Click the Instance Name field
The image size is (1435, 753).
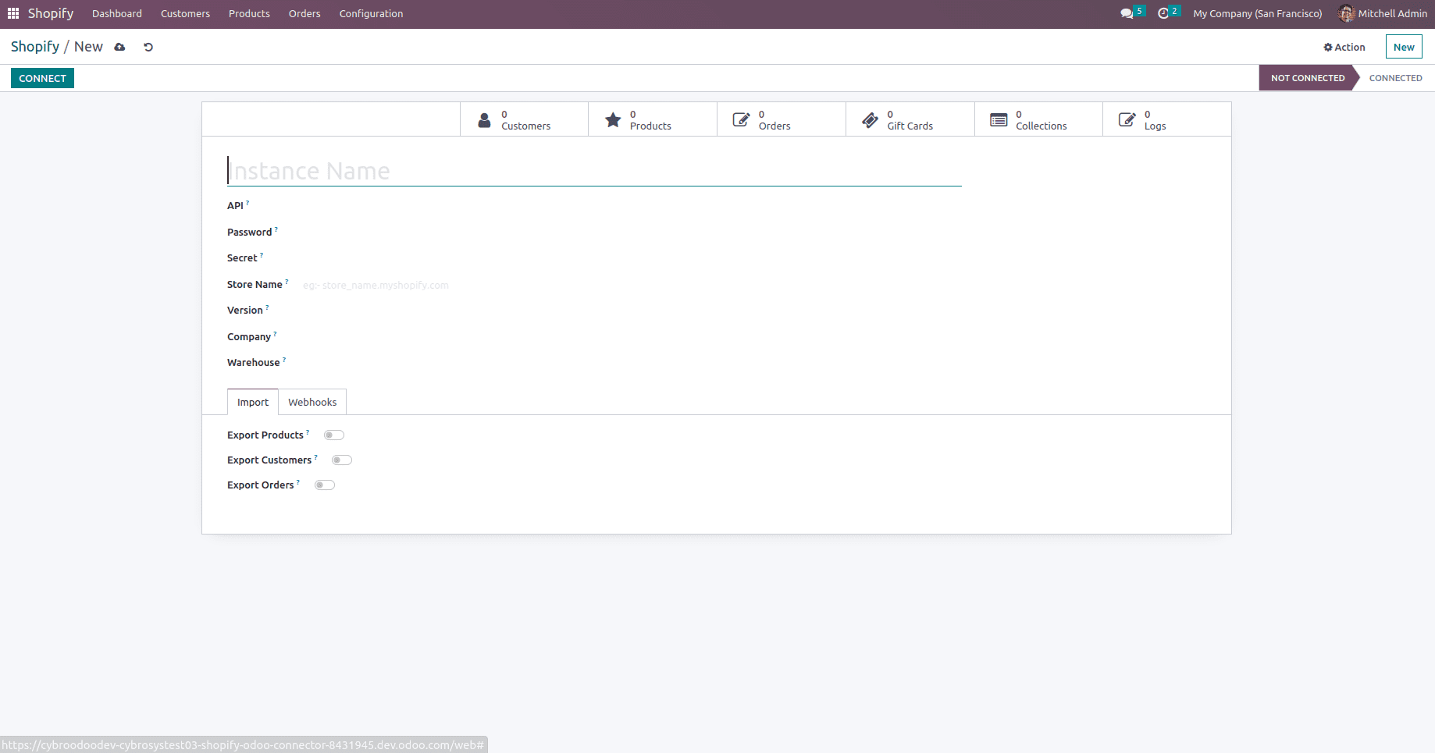tap(594, 171)
